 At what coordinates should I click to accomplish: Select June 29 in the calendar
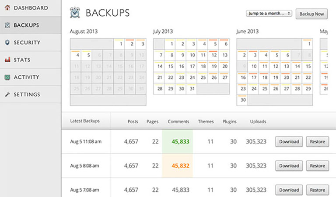[x=307, y=88]
